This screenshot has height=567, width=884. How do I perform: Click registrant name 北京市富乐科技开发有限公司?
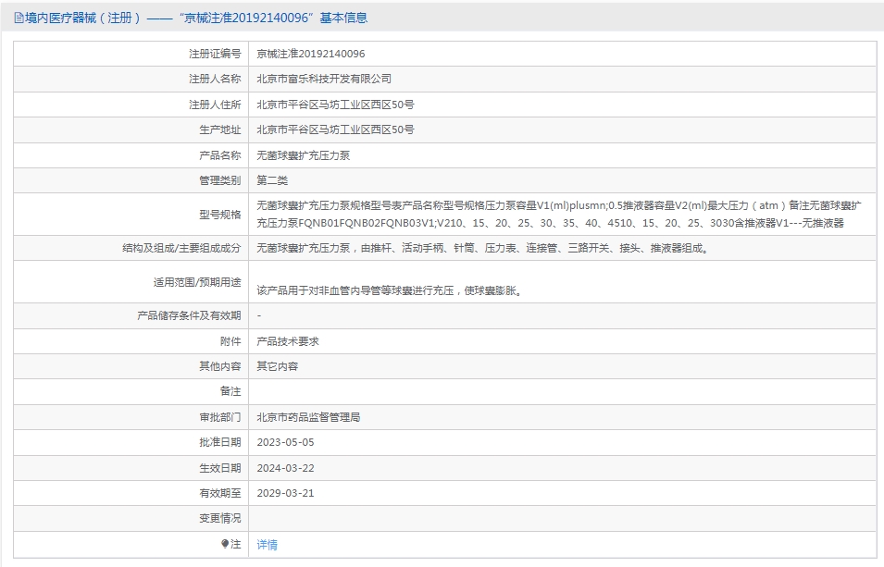(x=324, y=79)
